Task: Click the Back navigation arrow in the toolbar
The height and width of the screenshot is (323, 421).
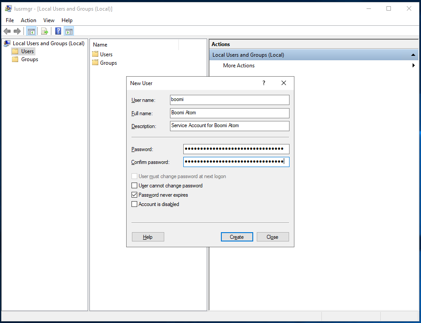Action: click(7, 31)
